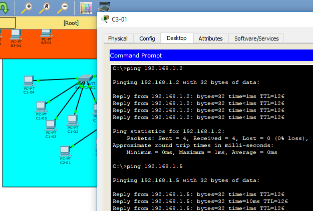313x211 pixels.
Task: Click 'Ping statistics for 192.168.1.2:' text
Action: 169,131
